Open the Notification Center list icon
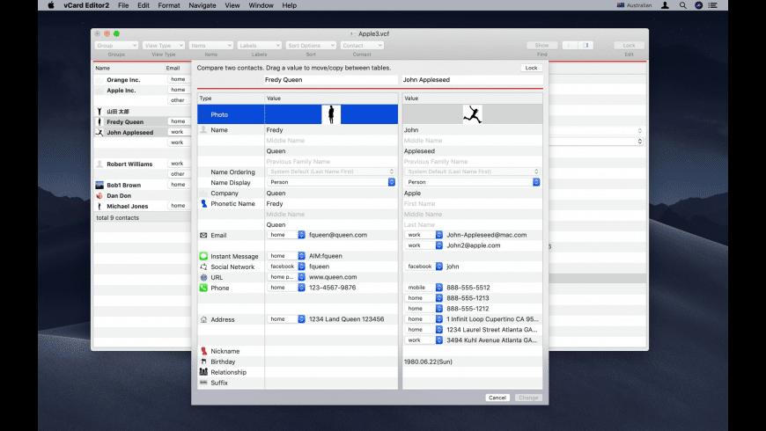 pyautogui.click(x=713, y=5)
